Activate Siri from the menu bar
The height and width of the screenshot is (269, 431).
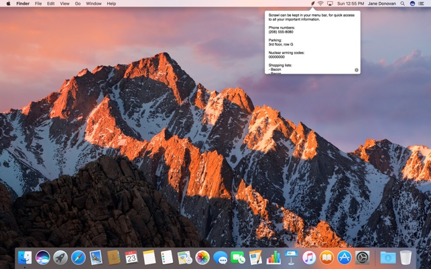click(413, 3)
